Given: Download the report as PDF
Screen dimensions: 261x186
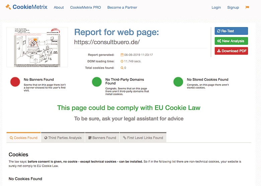Looking at the screenshot, I should click(x=231, y=51).
